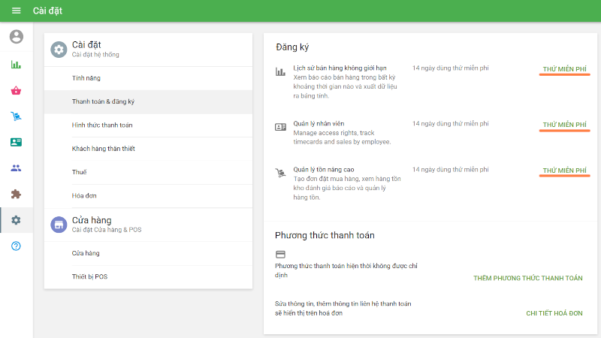Open Items shopping basket icon
The image size is (601, 338).
pyautogui.click(x=17, y=91)
